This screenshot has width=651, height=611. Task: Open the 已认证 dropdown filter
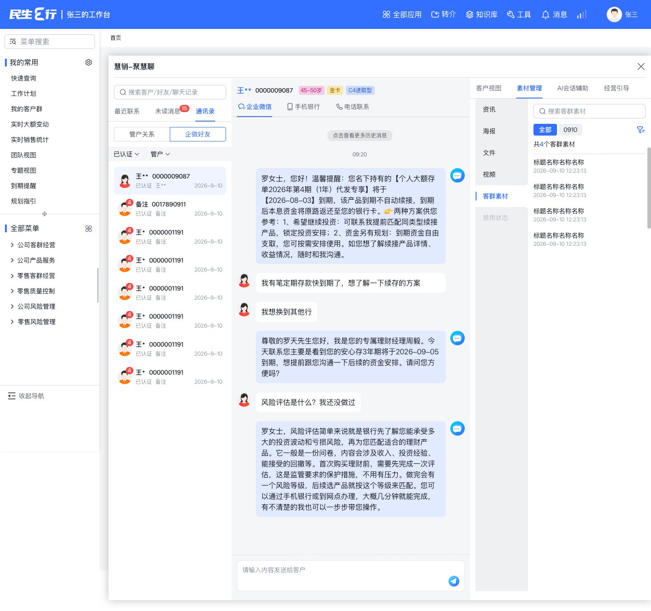(x=127, y=154)
